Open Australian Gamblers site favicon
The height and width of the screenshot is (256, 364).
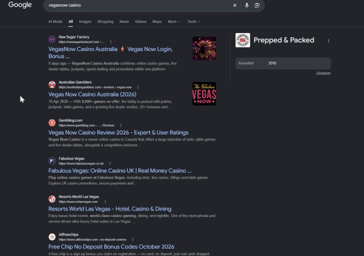click(x=52, y=84)
